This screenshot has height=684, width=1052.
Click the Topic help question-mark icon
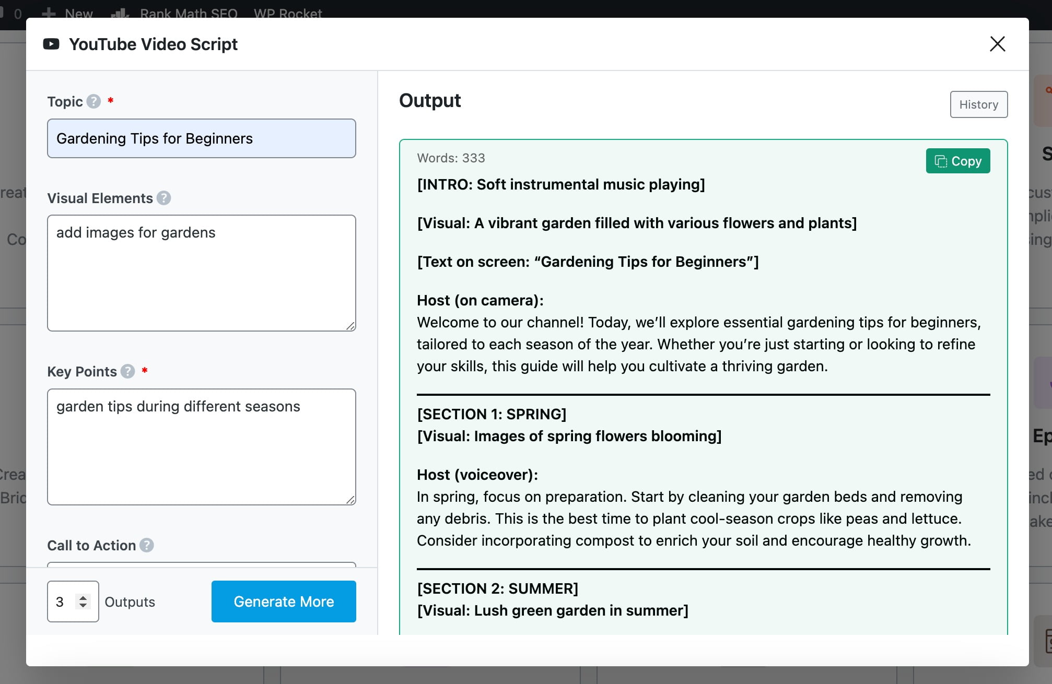click(x=93, y=101)
